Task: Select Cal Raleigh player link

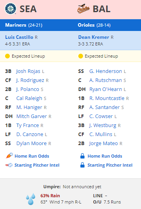Action: click(29, 98)
